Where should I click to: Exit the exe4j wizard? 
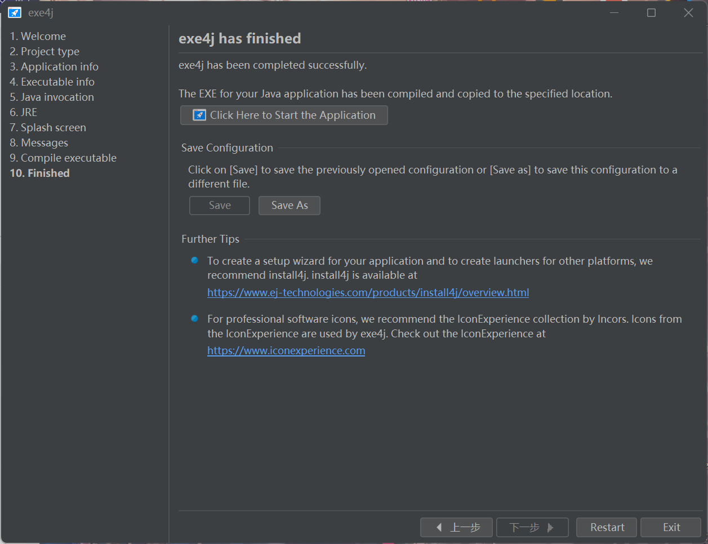(x=671, y=528)
